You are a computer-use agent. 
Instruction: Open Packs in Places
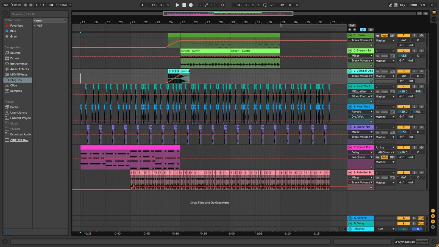(14, 107)
